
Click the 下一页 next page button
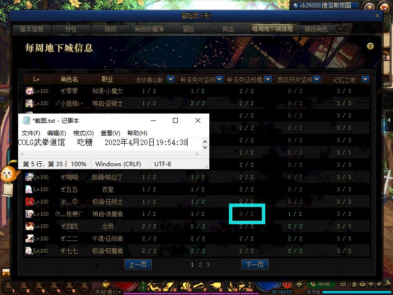pyautogui.click(x=254, y=265)
